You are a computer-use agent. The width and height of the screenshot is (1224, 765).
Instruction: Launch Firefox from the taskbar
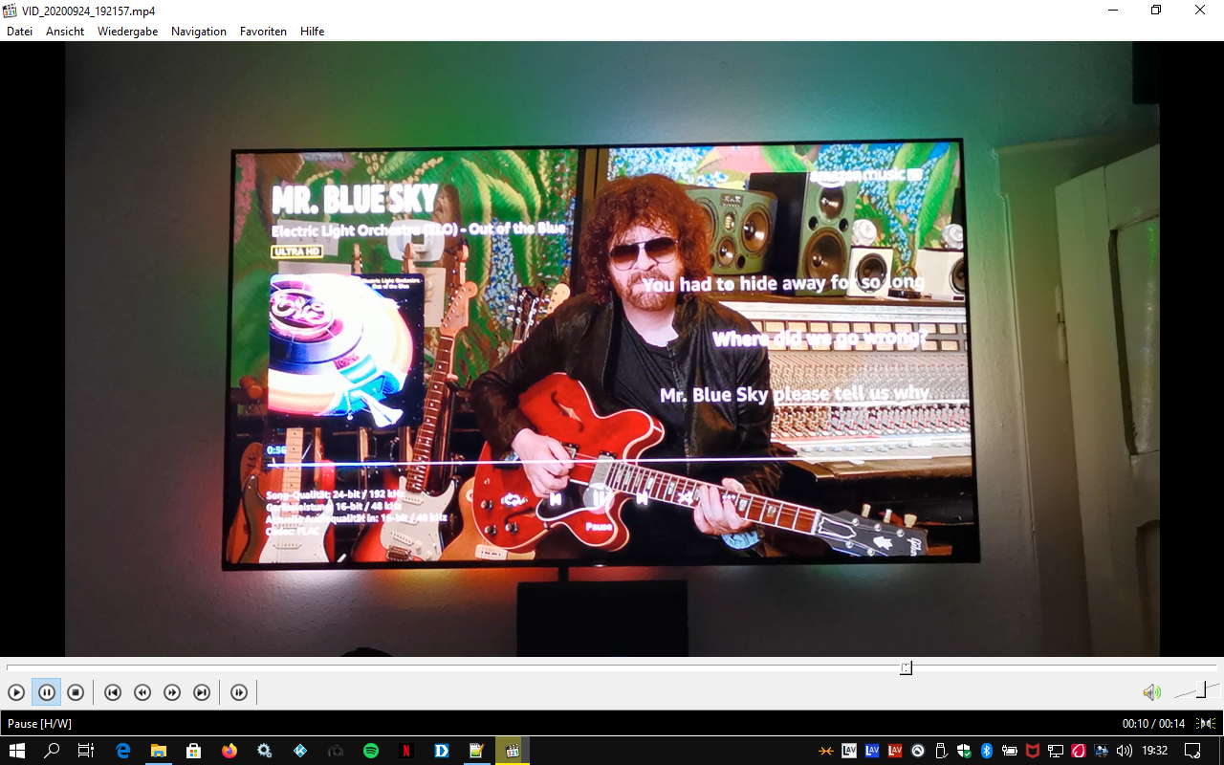coord(229,751)
